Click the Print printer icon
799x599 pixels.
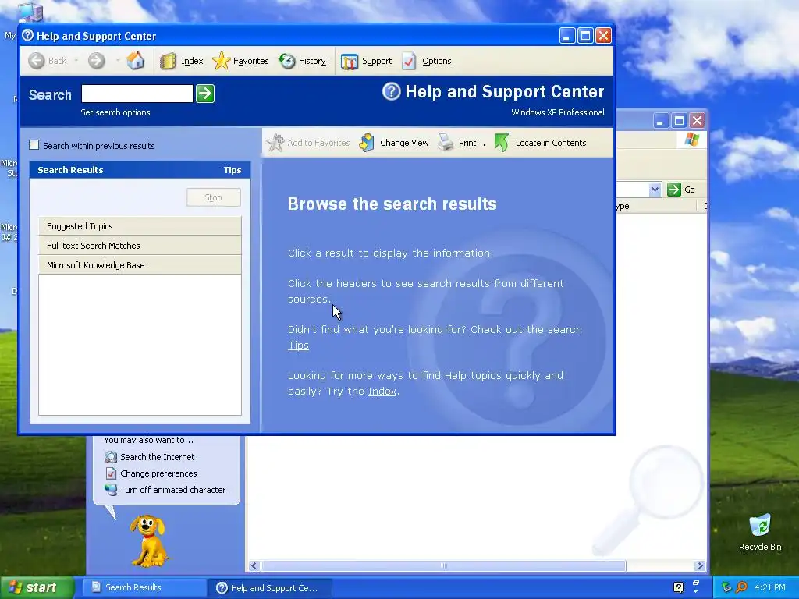446,143
